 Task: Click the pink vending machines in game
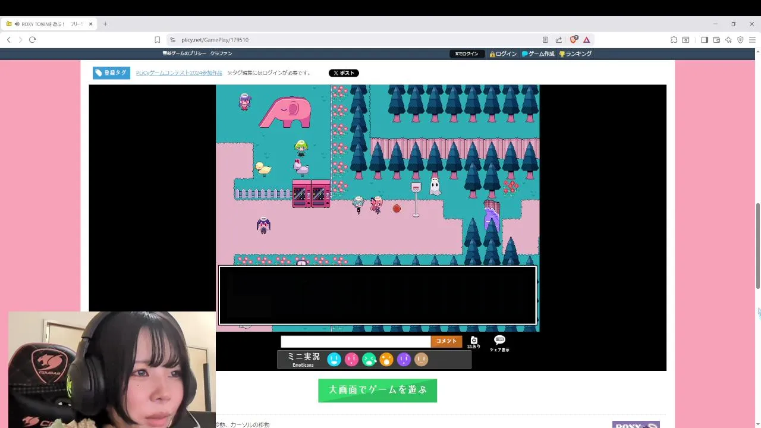point(311,193)
